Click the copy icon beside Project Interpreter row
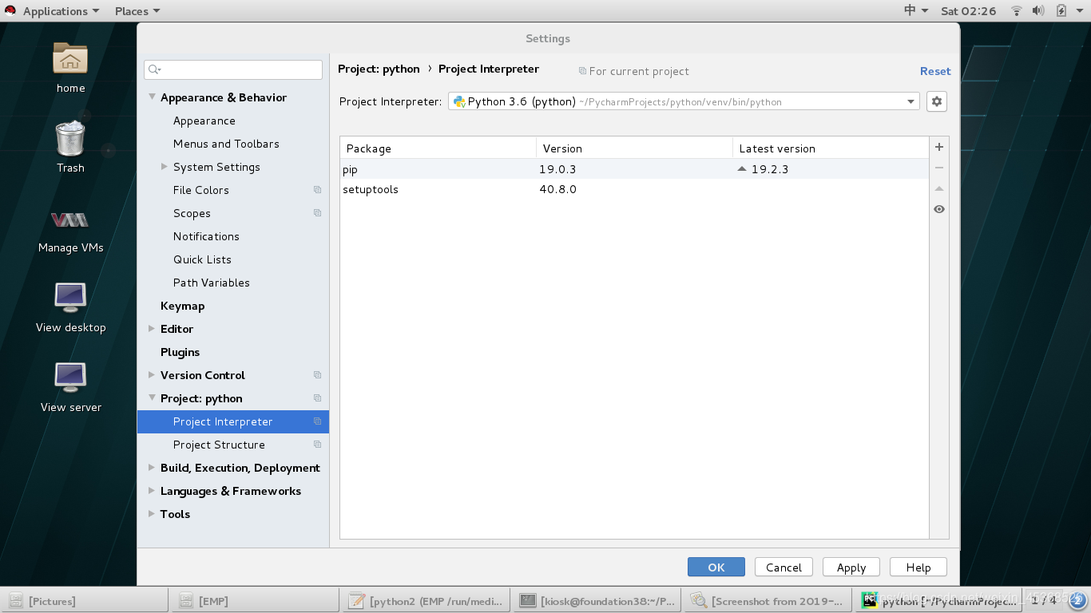The width and height of the screenshot is (1091, 613). pyautogui.click(x=317, y=421)
